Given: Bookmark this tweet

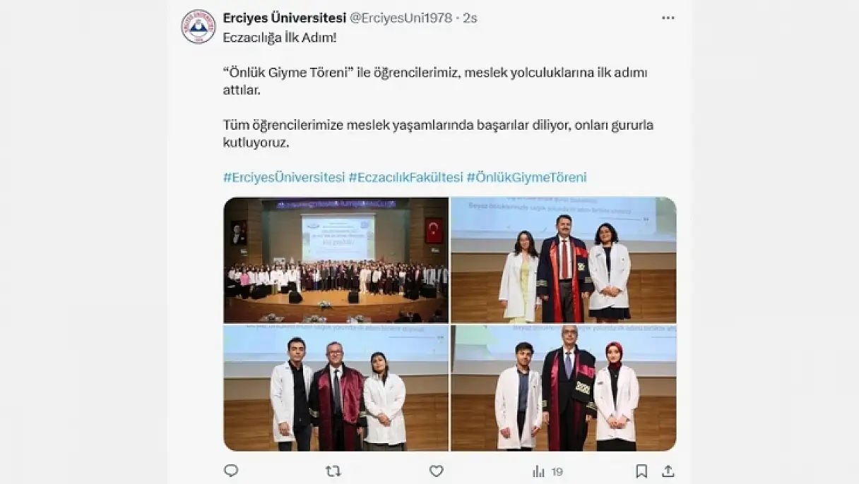Looking at the screenshot, I should click(x=641, y=471).
